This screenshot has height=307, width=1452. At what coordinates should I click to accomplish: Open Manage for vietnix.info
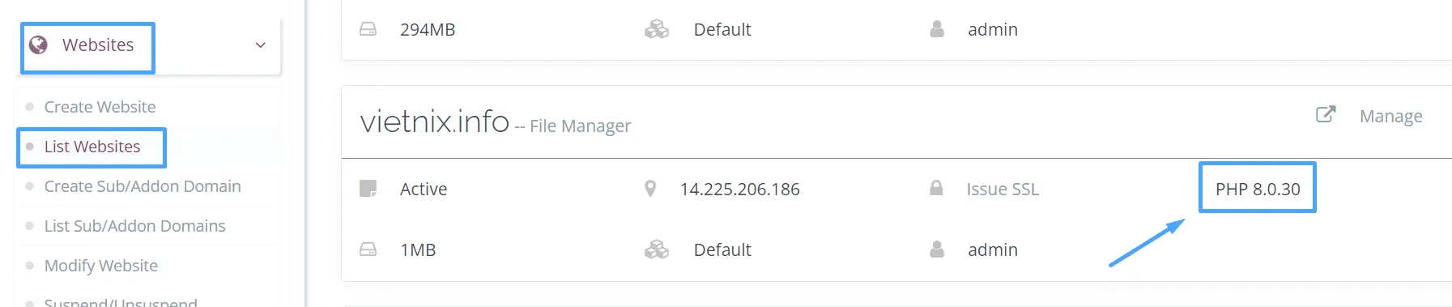tap(1390, 117)
